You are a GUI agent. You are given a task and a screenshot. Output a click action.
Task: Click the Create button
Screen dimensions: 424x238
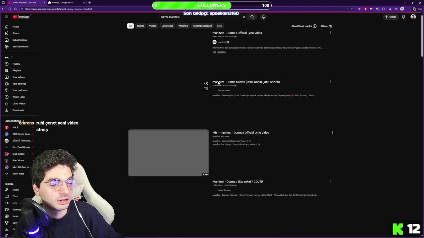(x=390, y=17)
